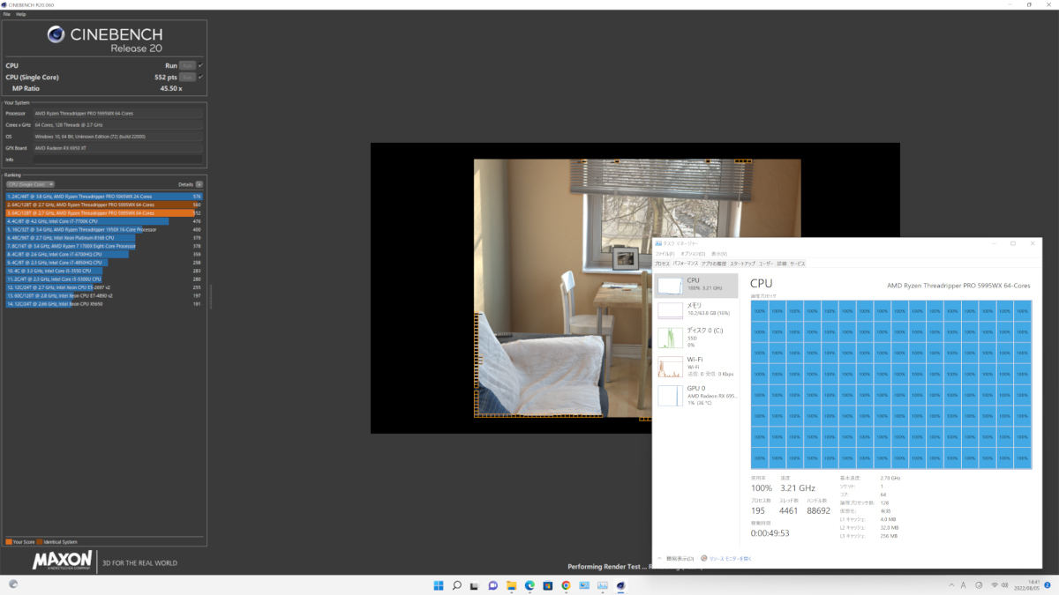Click the GFX Board field AMD Radeon RX 6950 XT

117,148
